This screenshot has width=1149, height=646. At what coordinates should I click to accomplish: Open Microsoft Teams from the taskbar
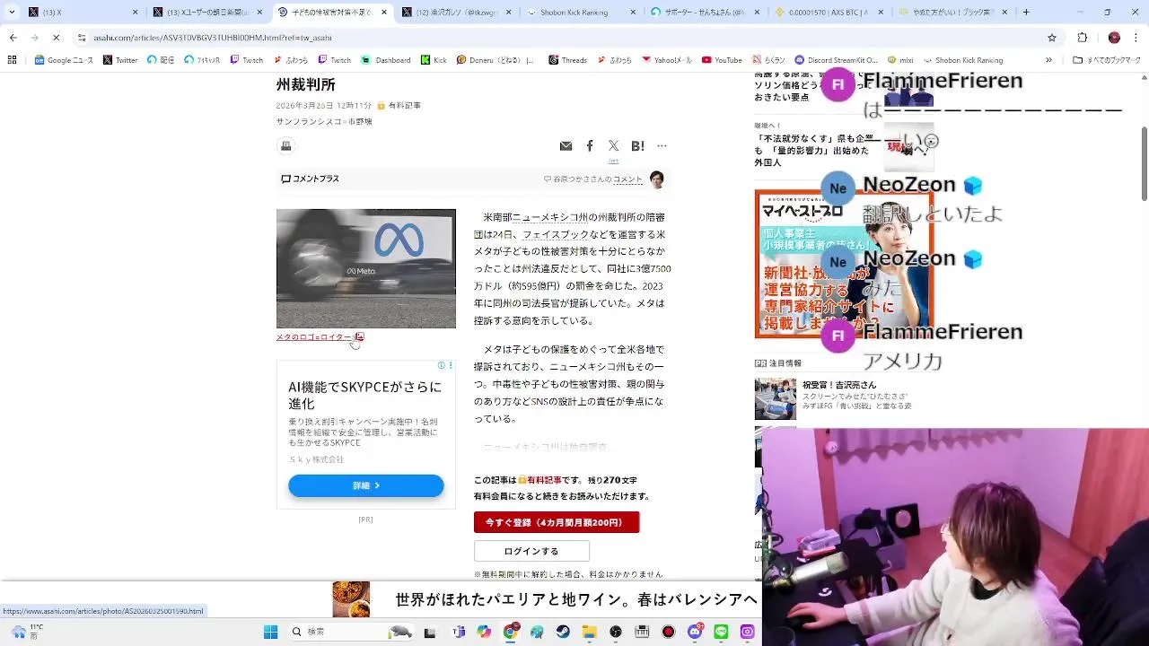point(459,632)
